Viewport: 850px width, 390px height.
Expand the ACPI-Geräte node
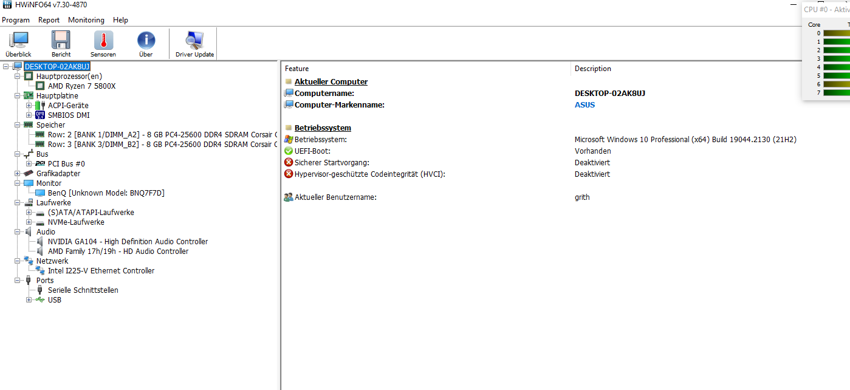pos(29,105)
